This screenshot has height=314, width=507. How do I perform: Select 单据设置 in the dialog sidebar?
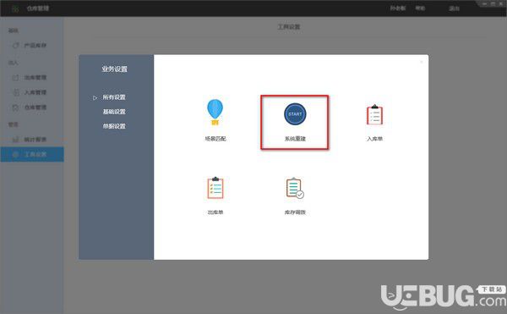[114, 126]
